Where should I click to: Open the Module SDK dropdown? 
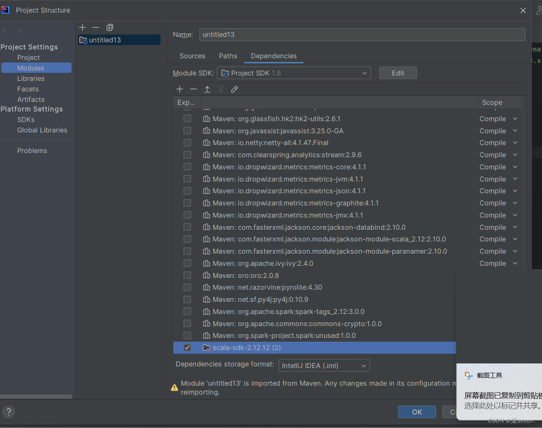[x=294, y=73]
